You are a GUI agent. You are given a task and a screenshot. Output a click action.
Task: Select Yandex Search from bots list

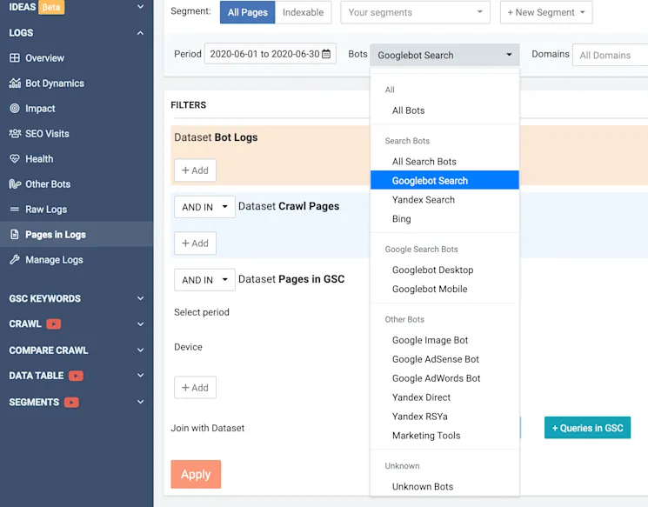444,199
